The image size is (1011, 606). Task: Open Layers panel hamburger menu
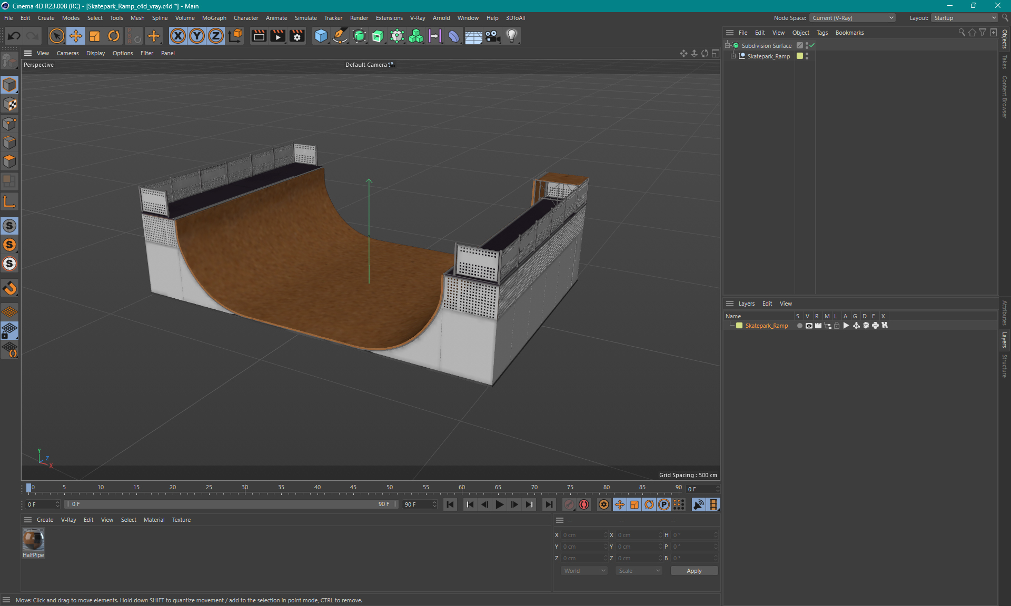point(730,304)
